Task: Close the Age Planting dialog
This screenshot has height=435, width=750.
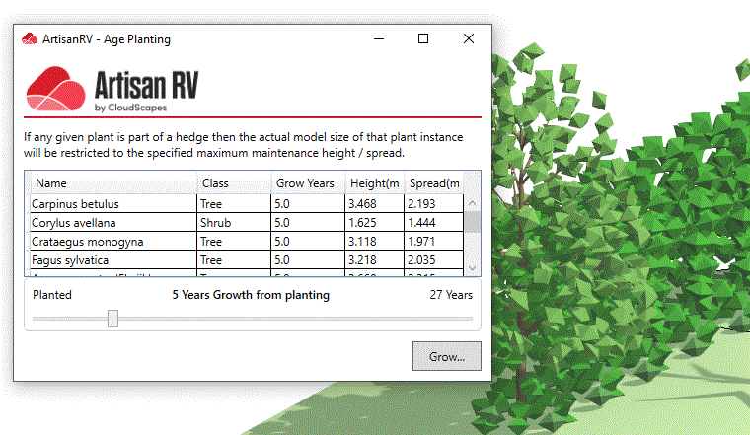Action: tap(469, 39)
